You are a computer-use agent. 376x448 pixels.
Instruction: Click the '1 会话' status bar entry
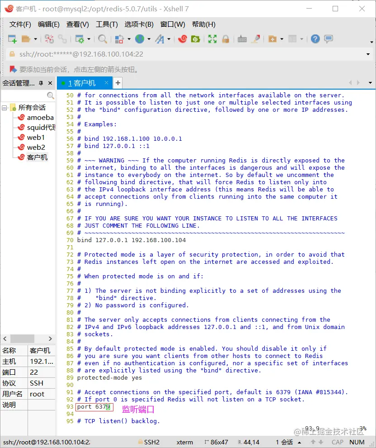point(284,442)
